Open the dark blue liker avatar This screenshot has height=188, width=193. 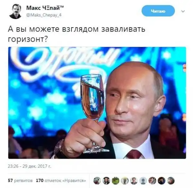coord(161,181)
